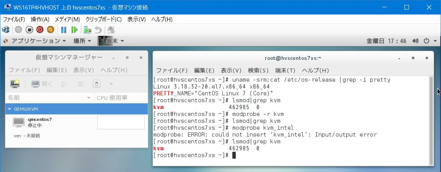Open the terminal ファイル(F) menu
Image resolution: width=441 pixels, height=172 pixels.
(x=172, y=70)
